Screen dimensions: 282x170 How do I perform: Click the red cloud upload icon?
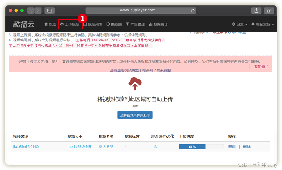coord(135,83)
